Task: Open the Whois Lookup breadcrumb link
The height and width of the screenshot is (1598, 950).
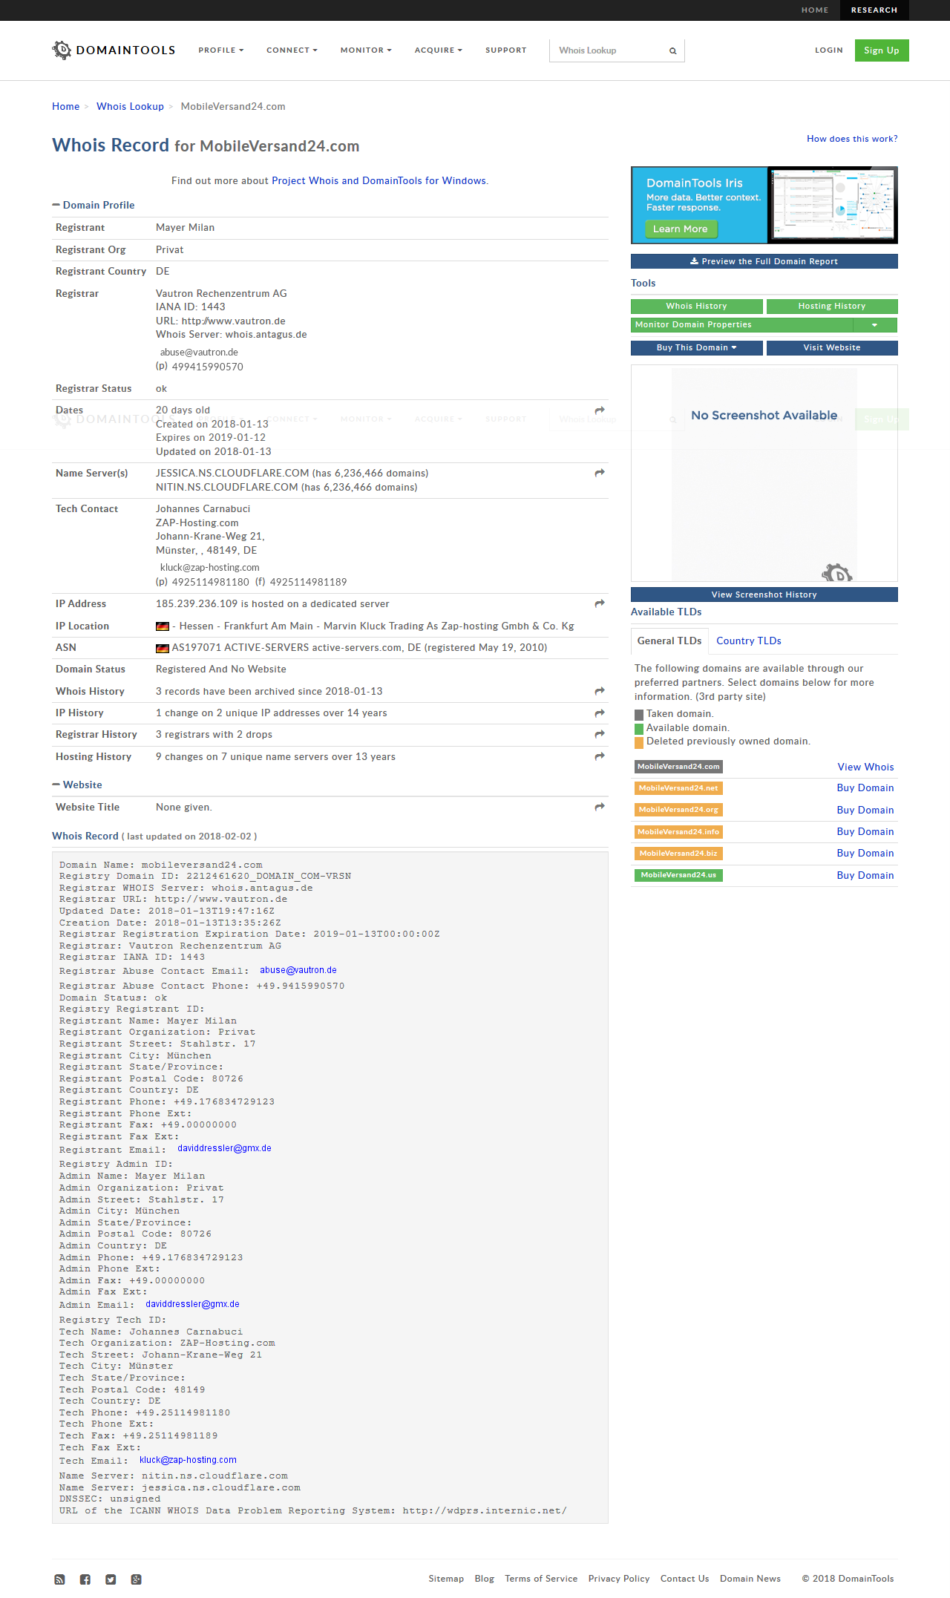Action: (x=130, y=106)
